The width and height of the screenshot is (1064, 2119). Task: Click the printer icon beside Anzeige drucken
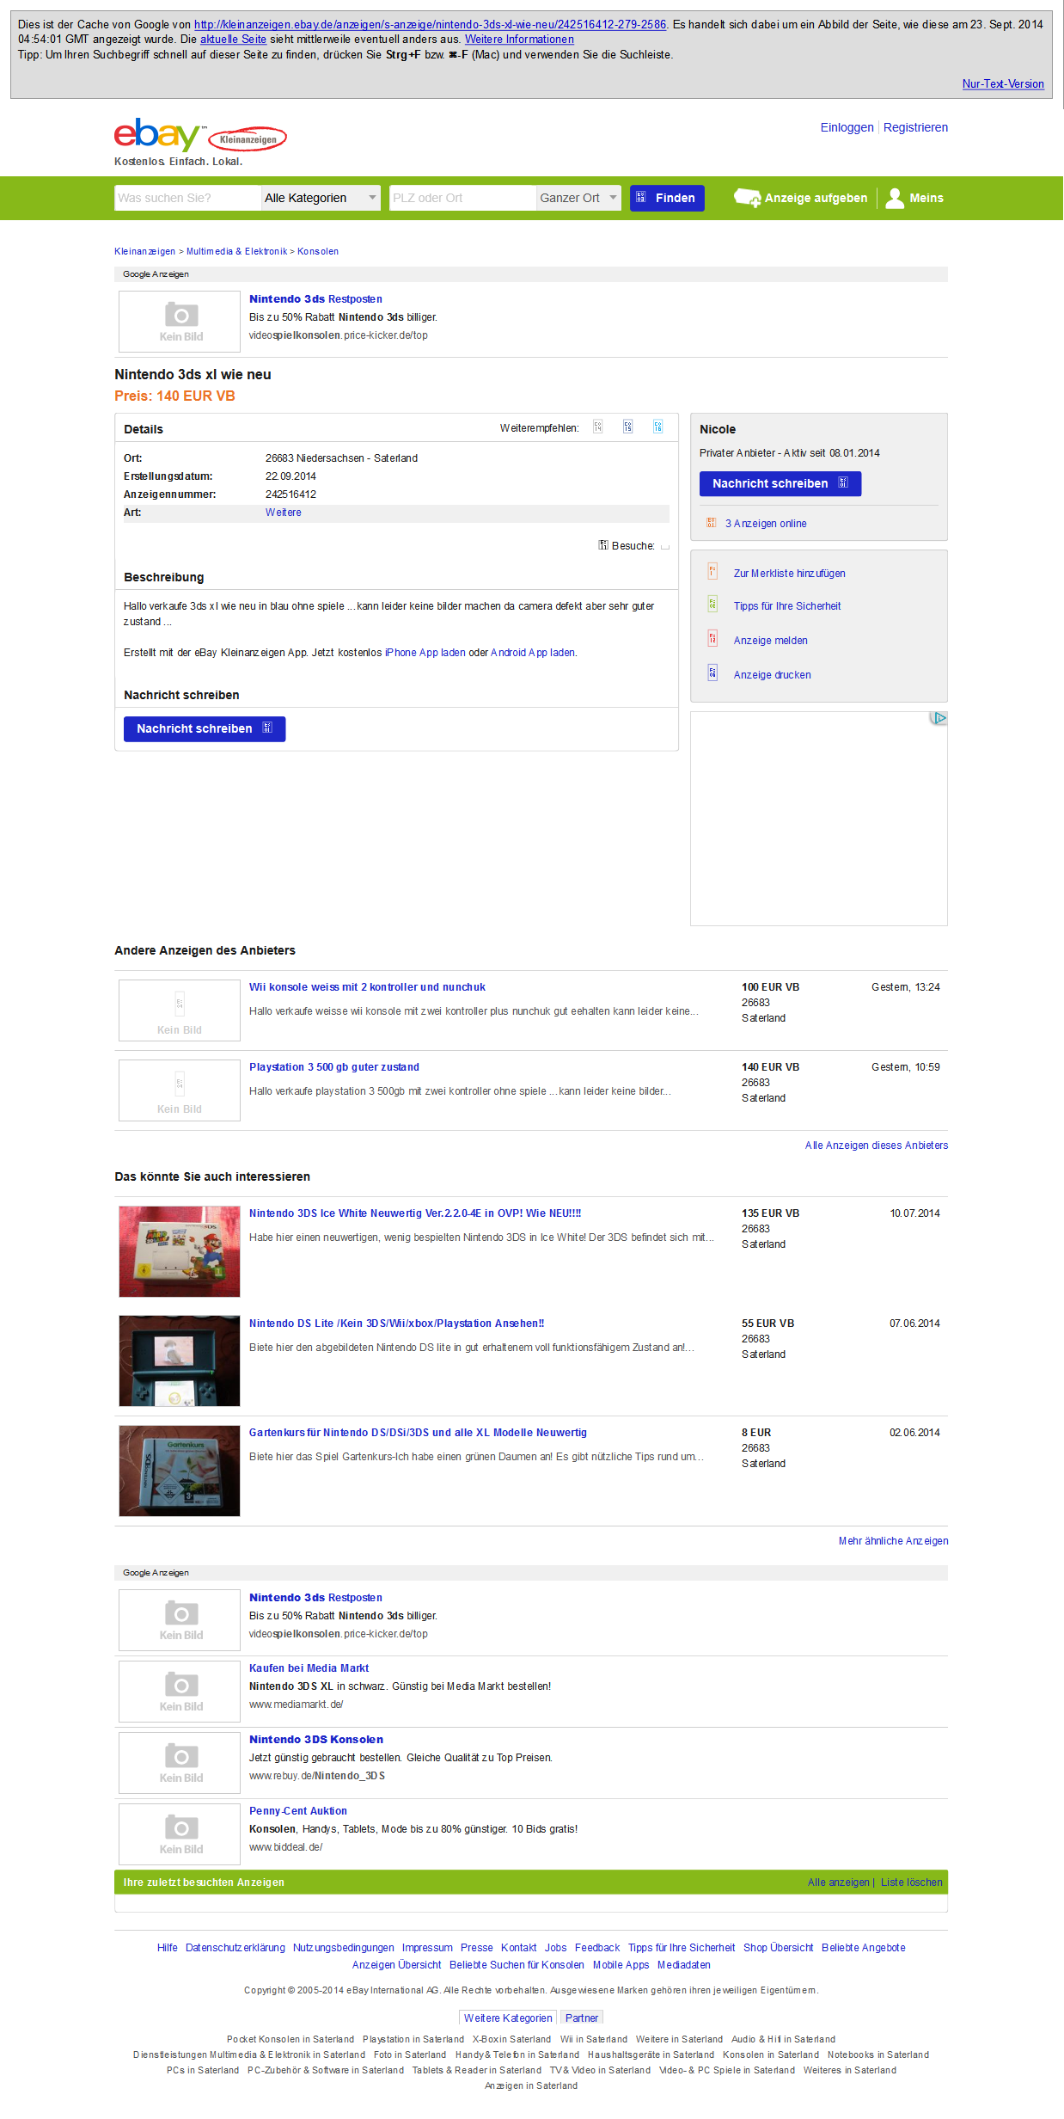coord(712,673)
